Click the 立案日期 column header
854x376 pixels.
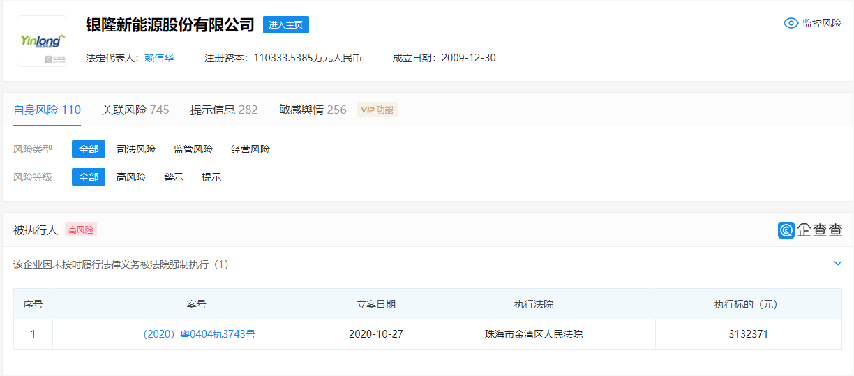pyautogui.click(x=376, y=304)
